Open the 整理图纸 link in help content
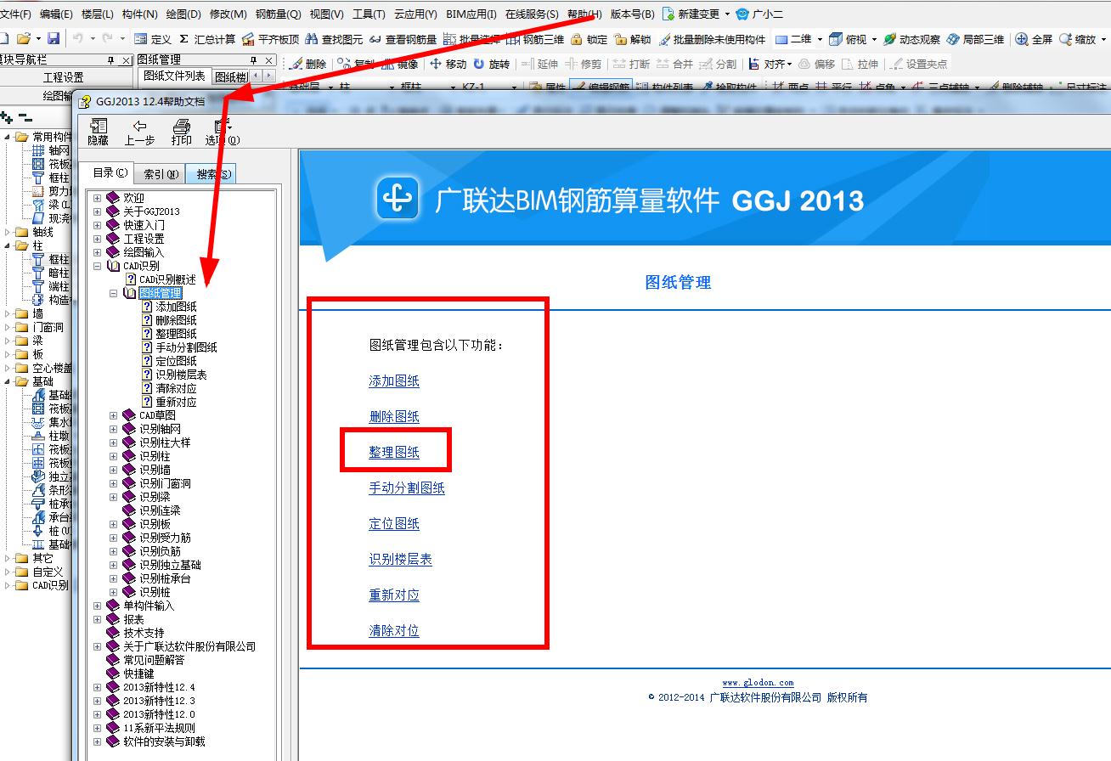This screenshot has width=1111, height=761. [394, 453]
